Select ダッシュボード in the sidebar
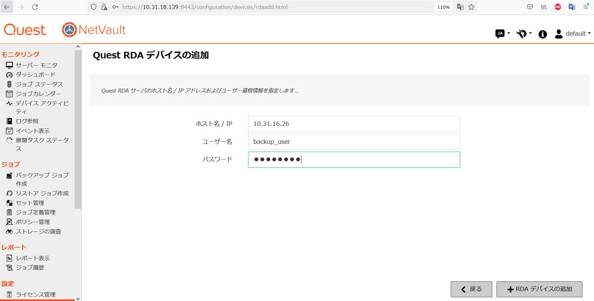Image resolution: width=594 pixels, height=301 pixels. click(x=36, y=75)
